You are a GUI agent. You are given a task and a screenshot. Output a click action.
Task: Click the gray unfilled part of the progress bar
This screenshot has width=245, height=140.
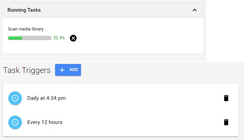[x=37, y=38]
